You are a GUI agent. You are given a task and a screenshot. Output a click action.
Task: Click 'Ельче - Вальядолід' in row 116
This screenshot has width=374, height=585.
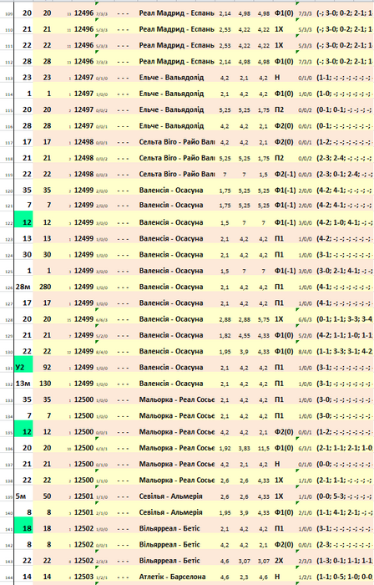pos(171,125)
